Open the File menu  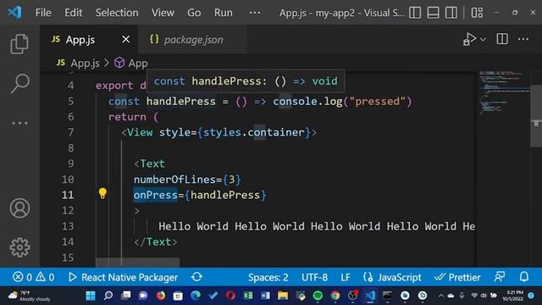click(x=43, y=13)
